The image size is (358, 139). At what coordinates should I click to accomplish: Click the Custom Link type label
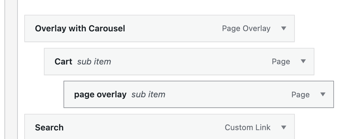[x=248, y=127]
